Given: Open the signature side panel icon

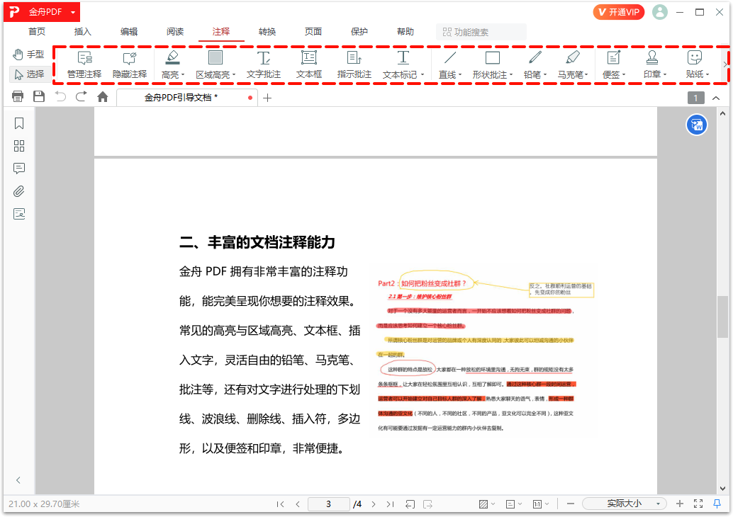Looking at the screenshot, I should tap(19, 214).
